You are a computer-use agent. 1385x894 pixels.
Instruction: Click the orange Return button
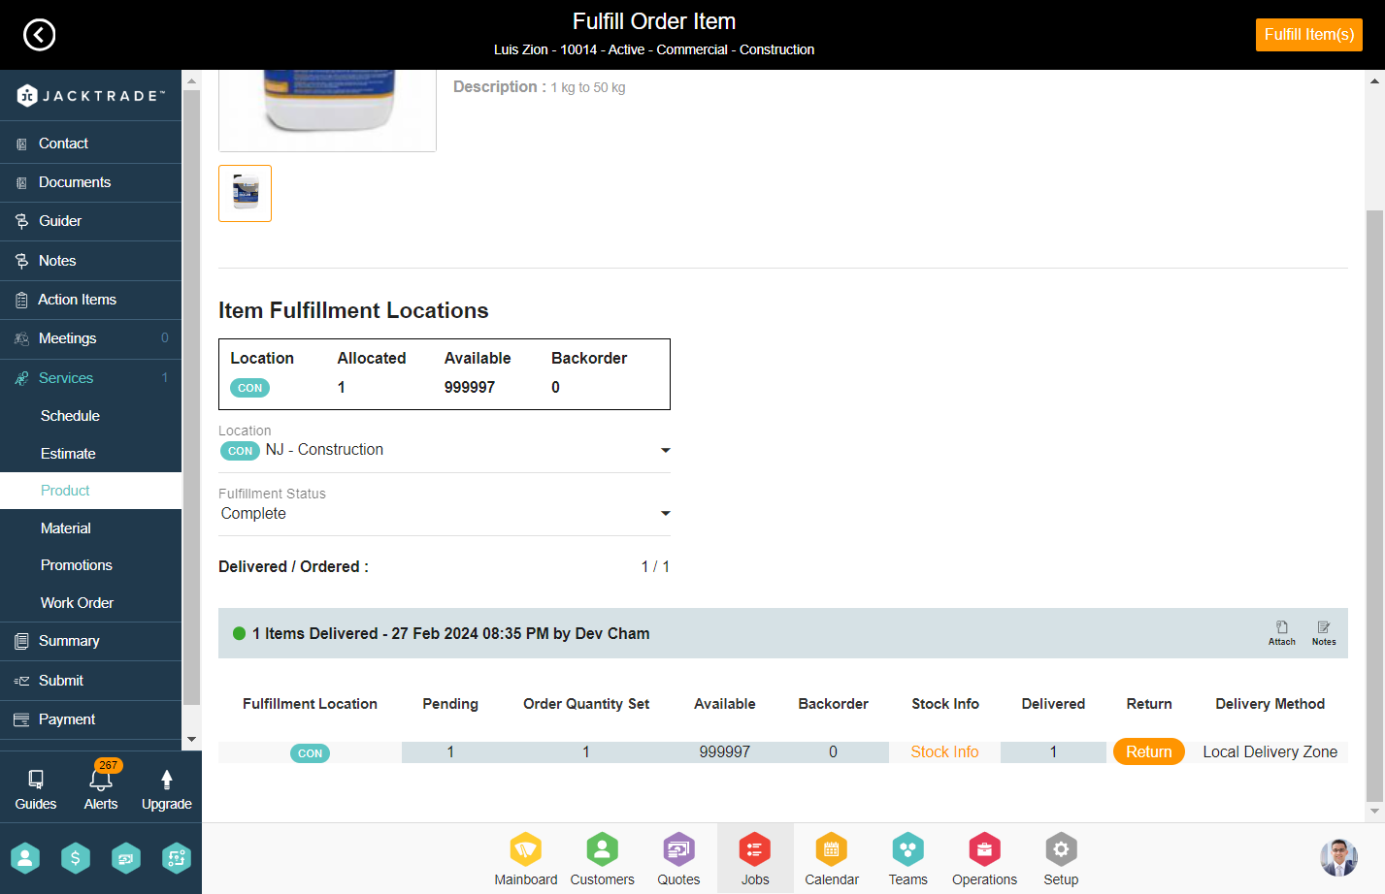pyautogui.click(x=1149, y=752)
